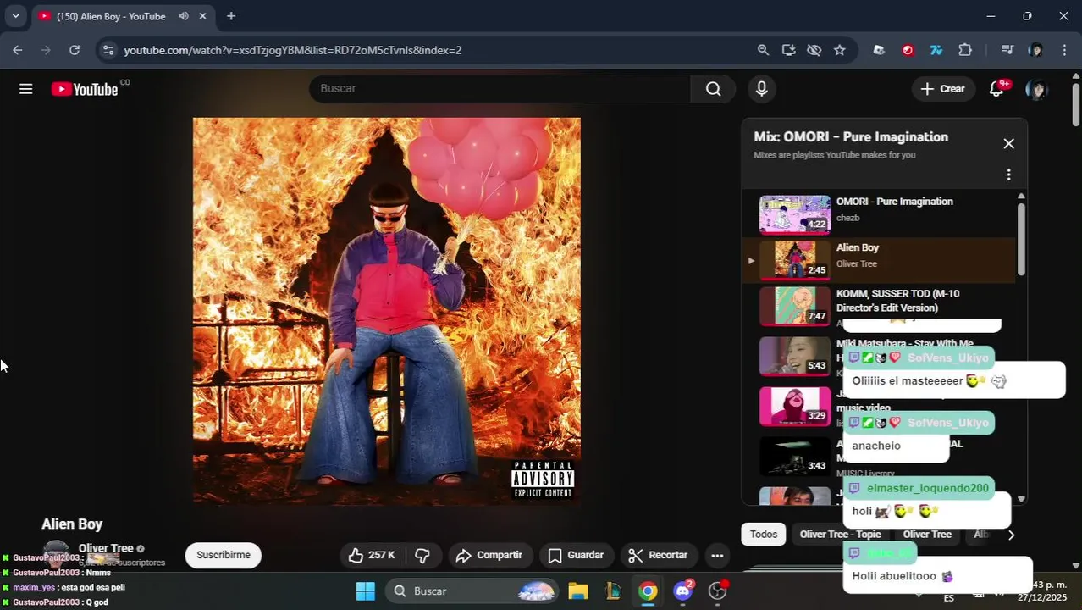1082x610 pixels.
Task: Open a new browser tab
Action: pyautogui.click(x=230, y=16)
